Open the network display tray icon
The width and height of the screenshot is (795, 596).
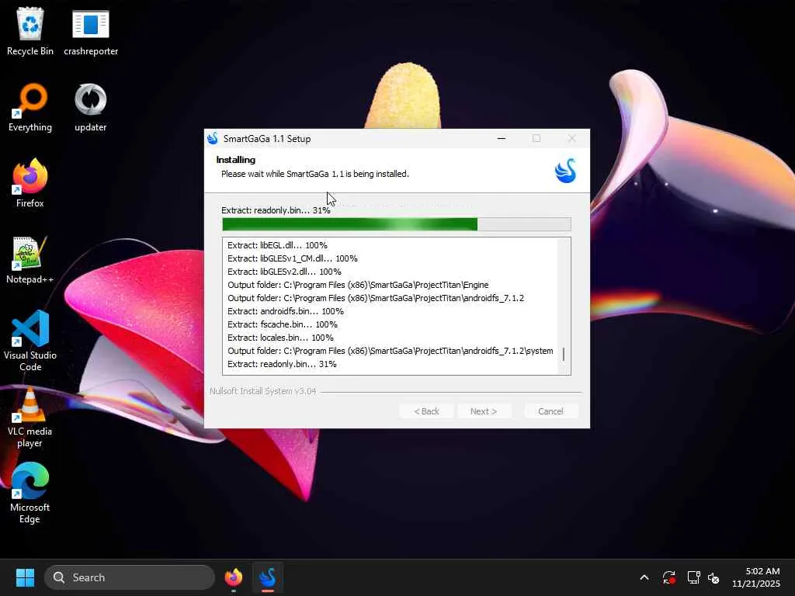[693, 577]
